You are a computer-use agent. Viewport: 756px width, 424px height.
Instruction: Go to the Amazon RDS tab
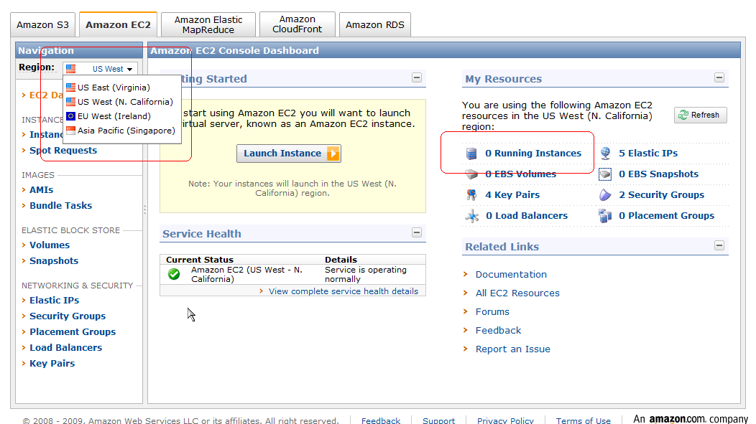pos(374,24)
